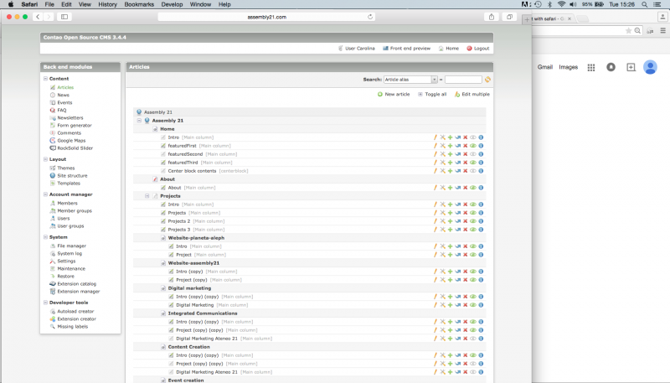Duplicate the Projects 2 article
This screenshot has height=383, width=670.
coord(451,221)
